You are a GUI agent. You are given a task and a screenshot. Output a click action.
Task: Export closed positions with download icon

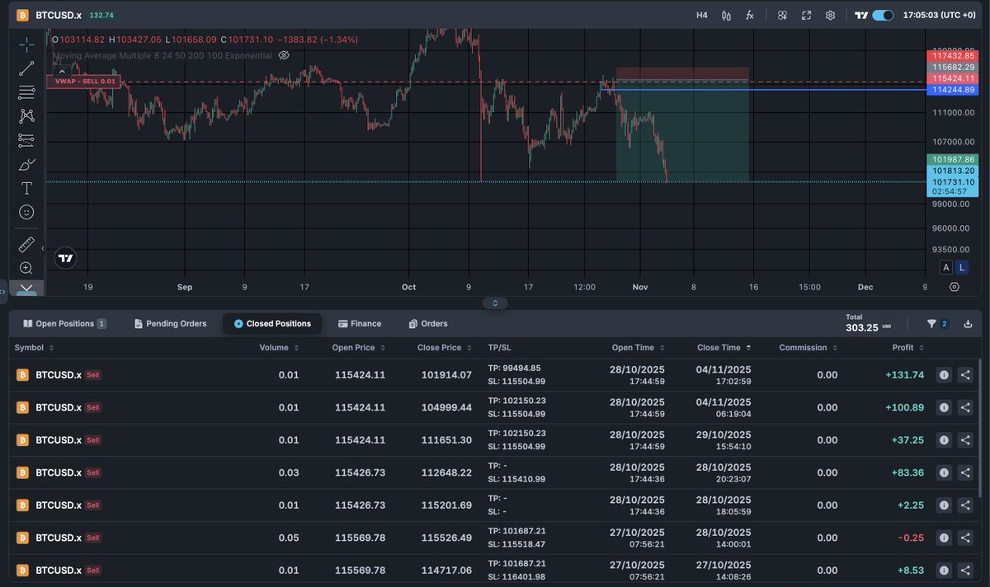point(968,324)
